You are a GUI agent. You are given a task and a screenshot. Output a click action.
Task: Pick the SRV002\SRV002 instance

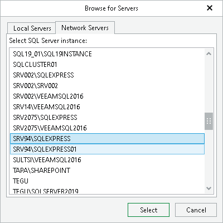(107, 86)
